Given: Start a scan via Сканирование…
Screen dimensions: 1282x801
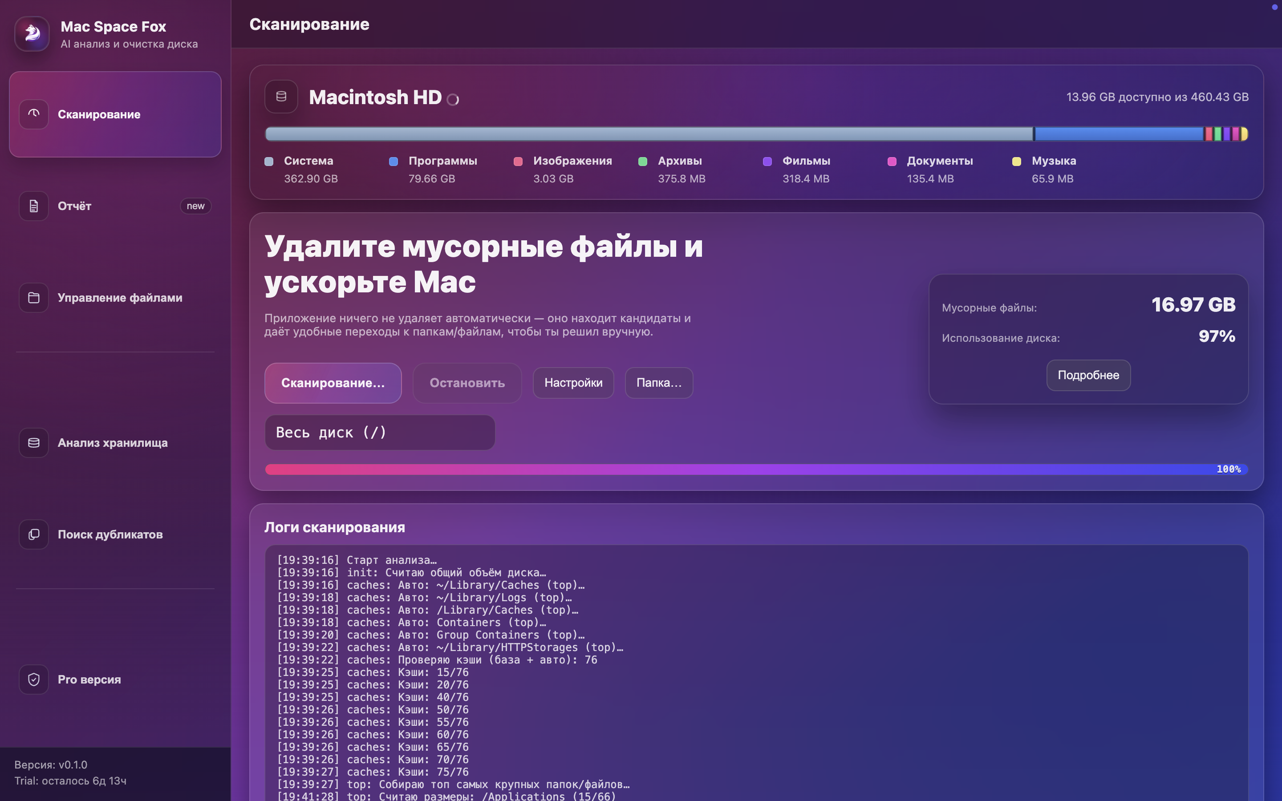Looking at the screenshot, I should 333,383.
